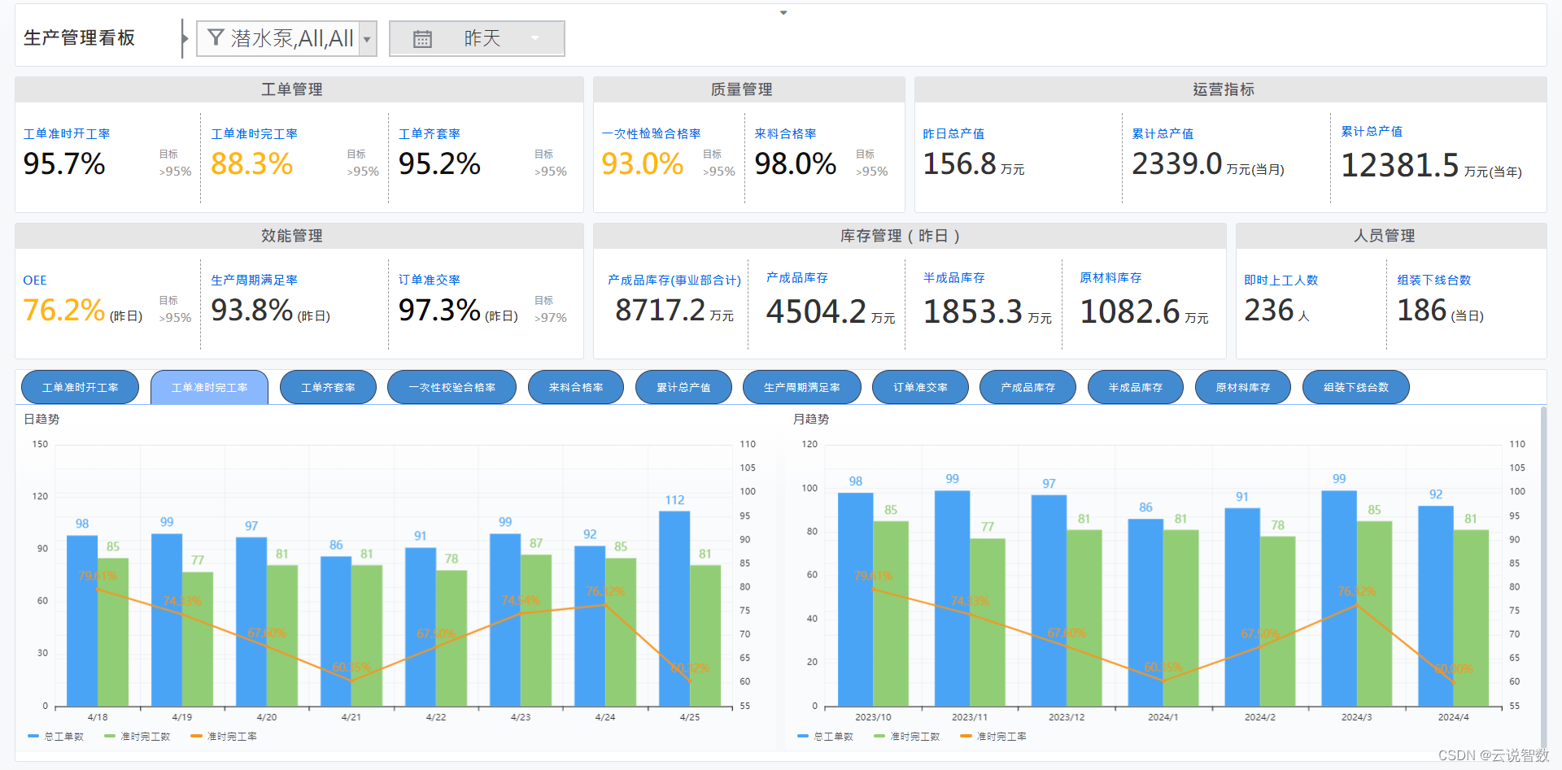This screenshot has width=1562, height=770.
Task: Click the arrow beside the 生产管理看板 title
Action: tap(185, 38)
